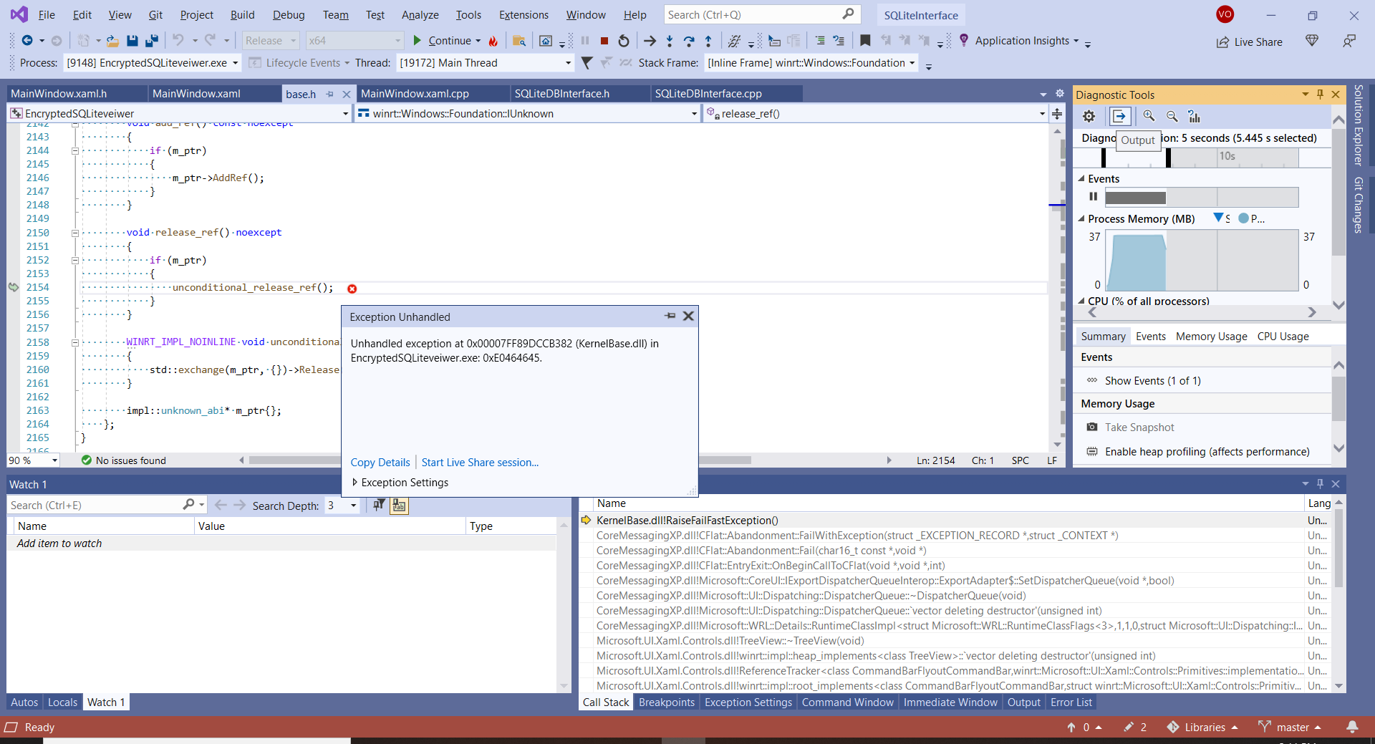The width and height of the screenshot is (1375, 744).
Task: Start a Live Share session from the popup
Action: 479,463
